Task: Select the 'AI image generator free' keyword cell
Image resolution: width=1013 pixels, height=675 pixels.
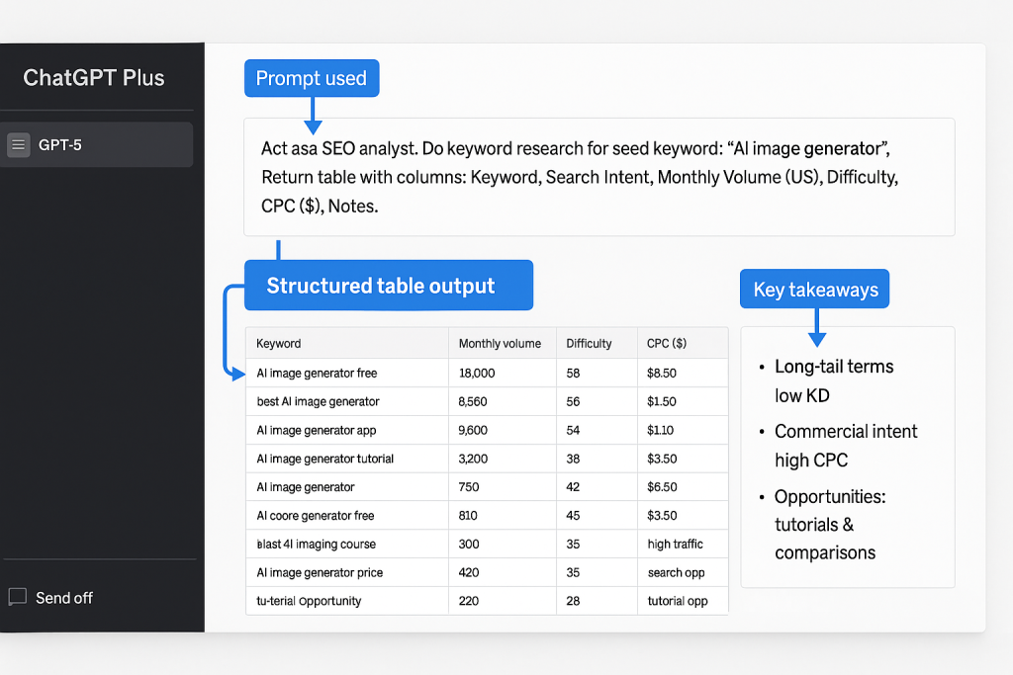Action: 317,374
